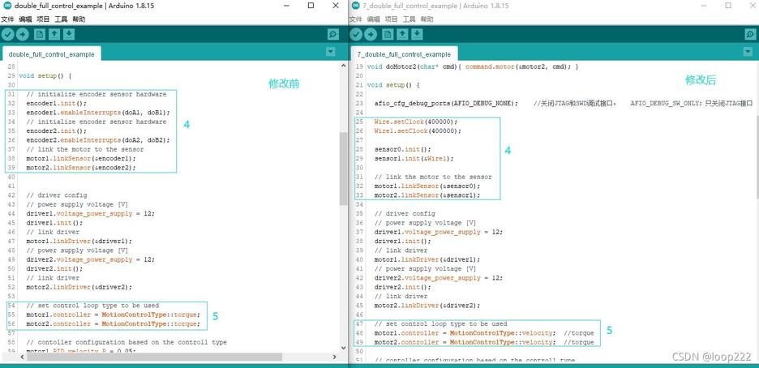Image resolution: width=759 pixels, height=368 pixels.
Task: Open 文件 menu in left Arduino window
Action: tap(7, 19)
